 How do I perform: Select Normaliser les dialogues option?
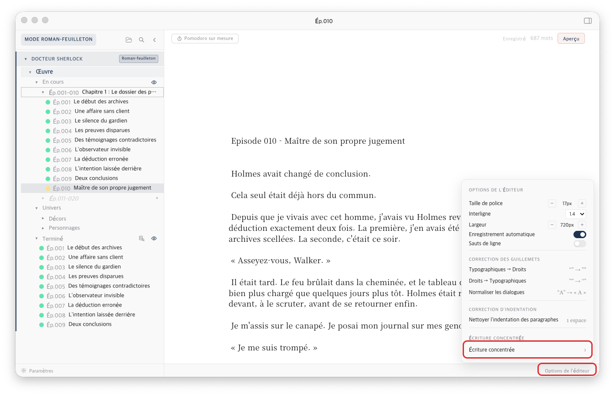(527, 292)
